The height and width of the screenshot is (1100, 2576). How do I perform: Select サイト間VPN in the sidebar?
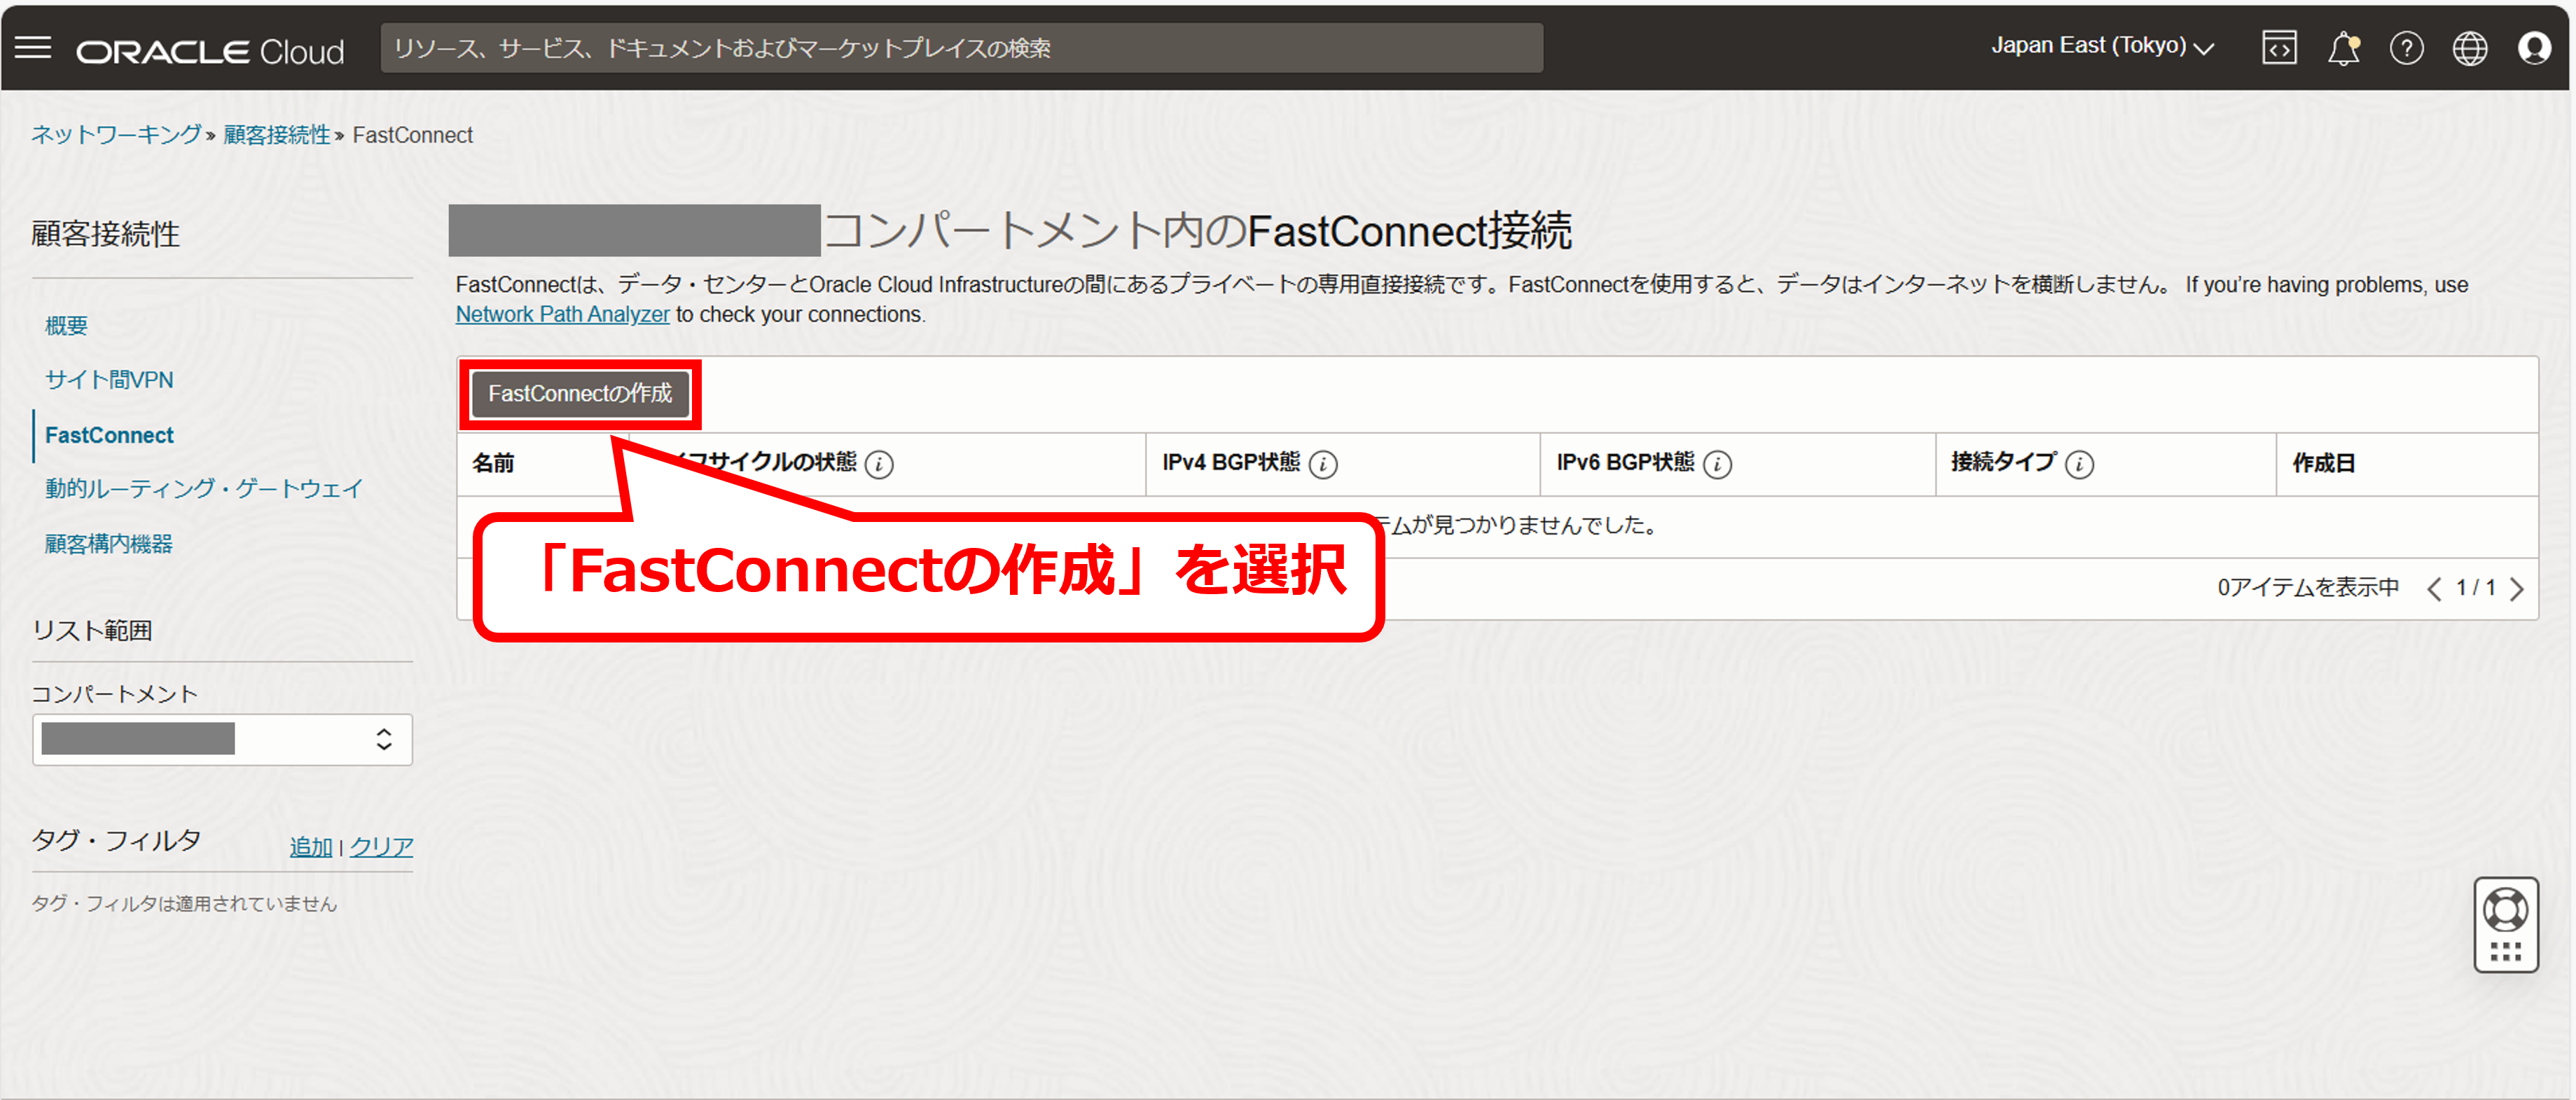tap(109, 380)
